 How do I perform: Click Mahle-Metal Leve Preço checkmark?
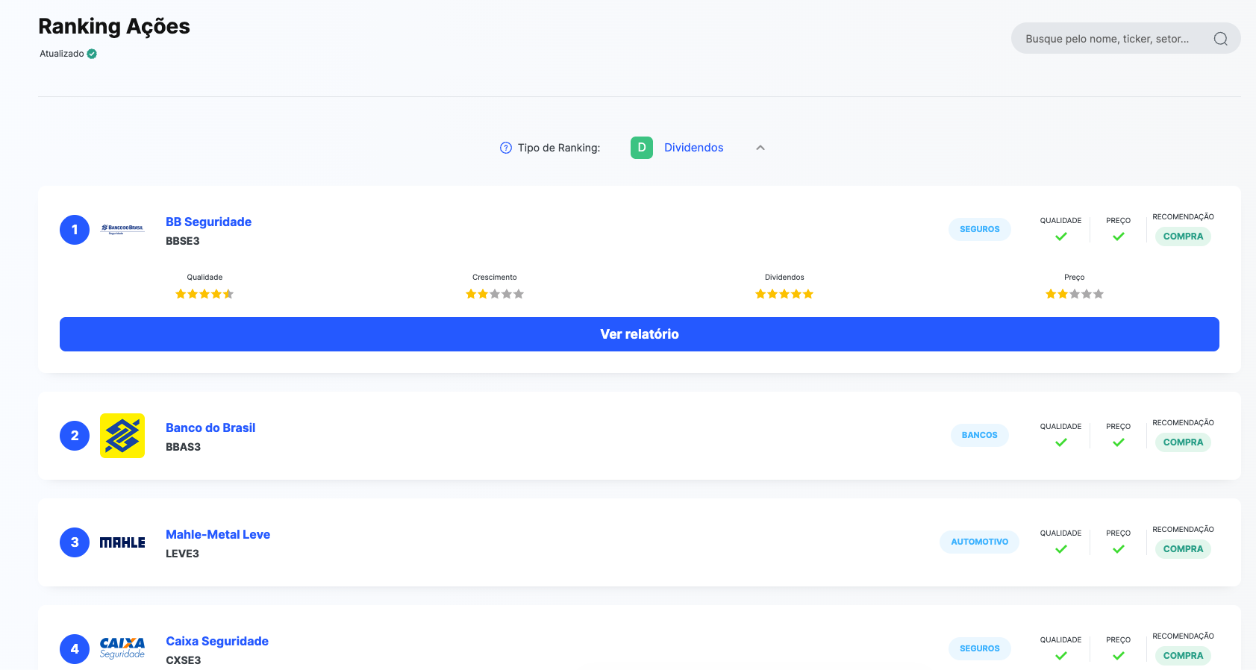[x=1119, y=549]
